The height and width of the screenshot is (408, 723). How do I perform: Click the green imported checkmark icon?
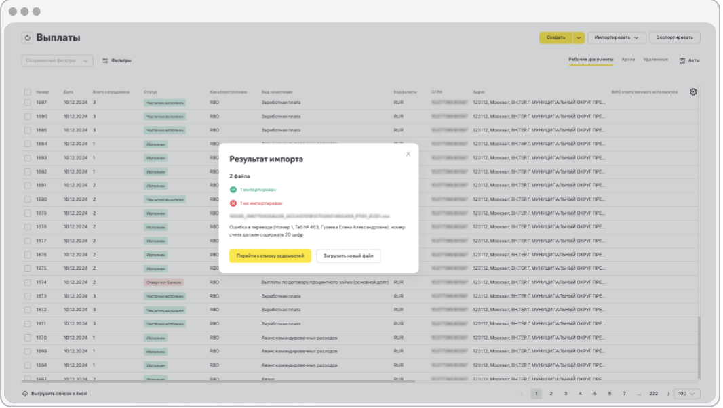[233, 190]
